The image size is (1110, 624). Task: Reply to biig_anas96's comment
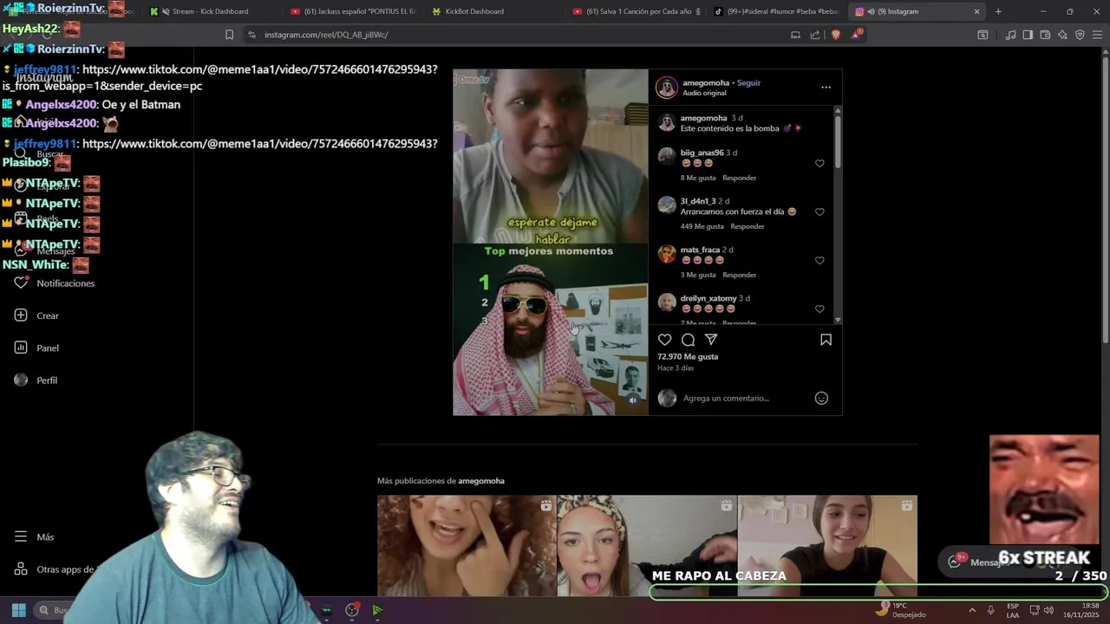(x=740, y=178)
